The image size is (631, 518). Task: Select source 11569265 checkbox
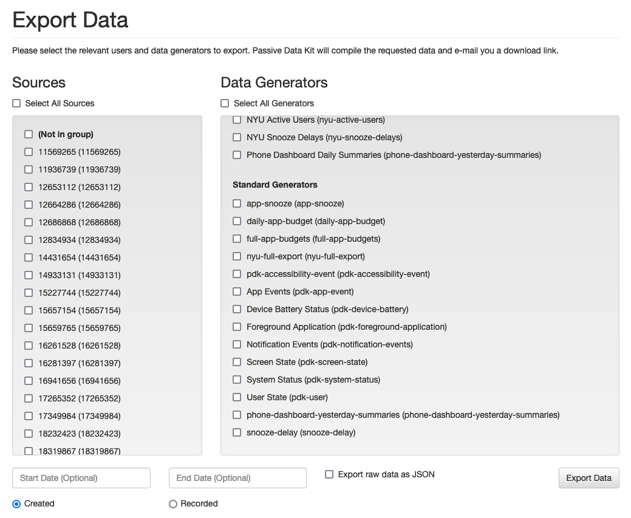29,152
